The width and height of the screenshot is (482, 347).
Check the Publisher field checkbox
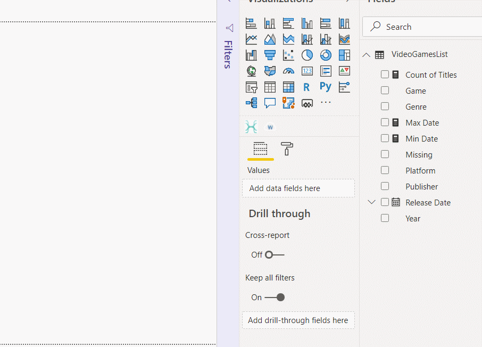pos(385,186)
